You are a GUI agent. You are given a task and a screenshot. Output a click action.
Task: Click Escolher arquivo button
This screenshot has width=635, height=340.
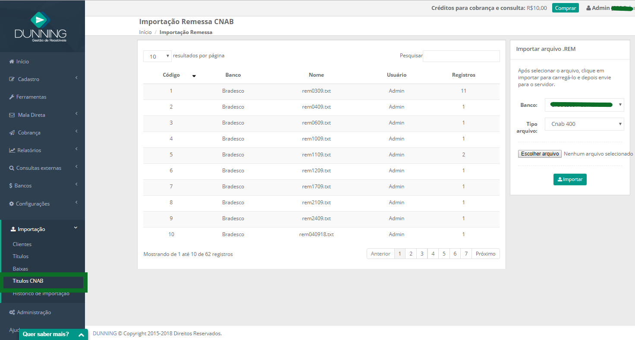pos(540,154)
